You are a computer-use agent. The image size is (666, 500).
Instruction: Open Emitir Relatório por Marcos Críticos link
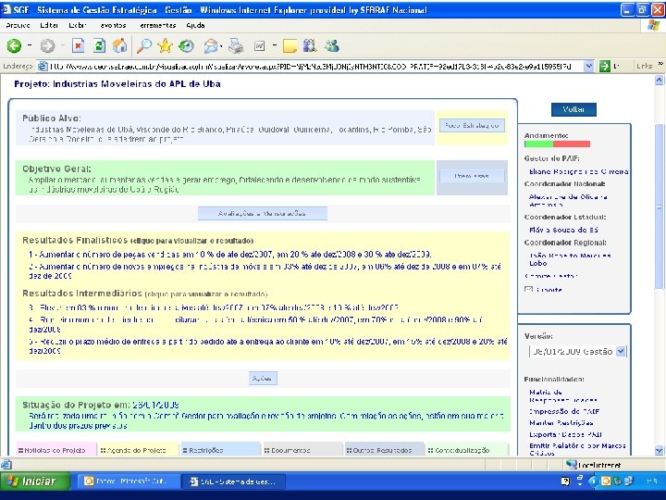pos(577,449)
